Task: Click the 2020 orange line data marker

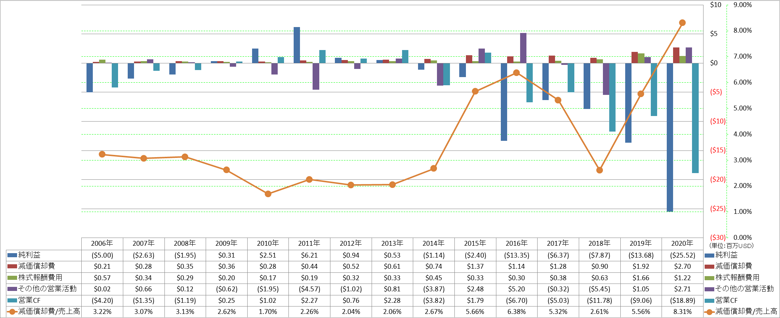Action: [682, 23]
